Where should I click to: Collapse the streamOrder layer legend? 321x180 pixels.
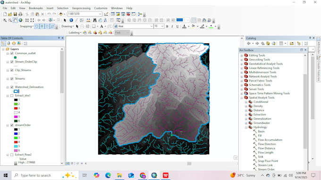[x=8, y=125]
